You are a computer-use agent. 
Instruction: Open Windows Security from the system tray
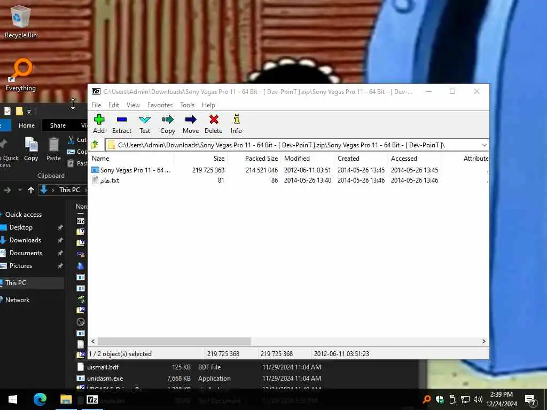tap(440, 399)
